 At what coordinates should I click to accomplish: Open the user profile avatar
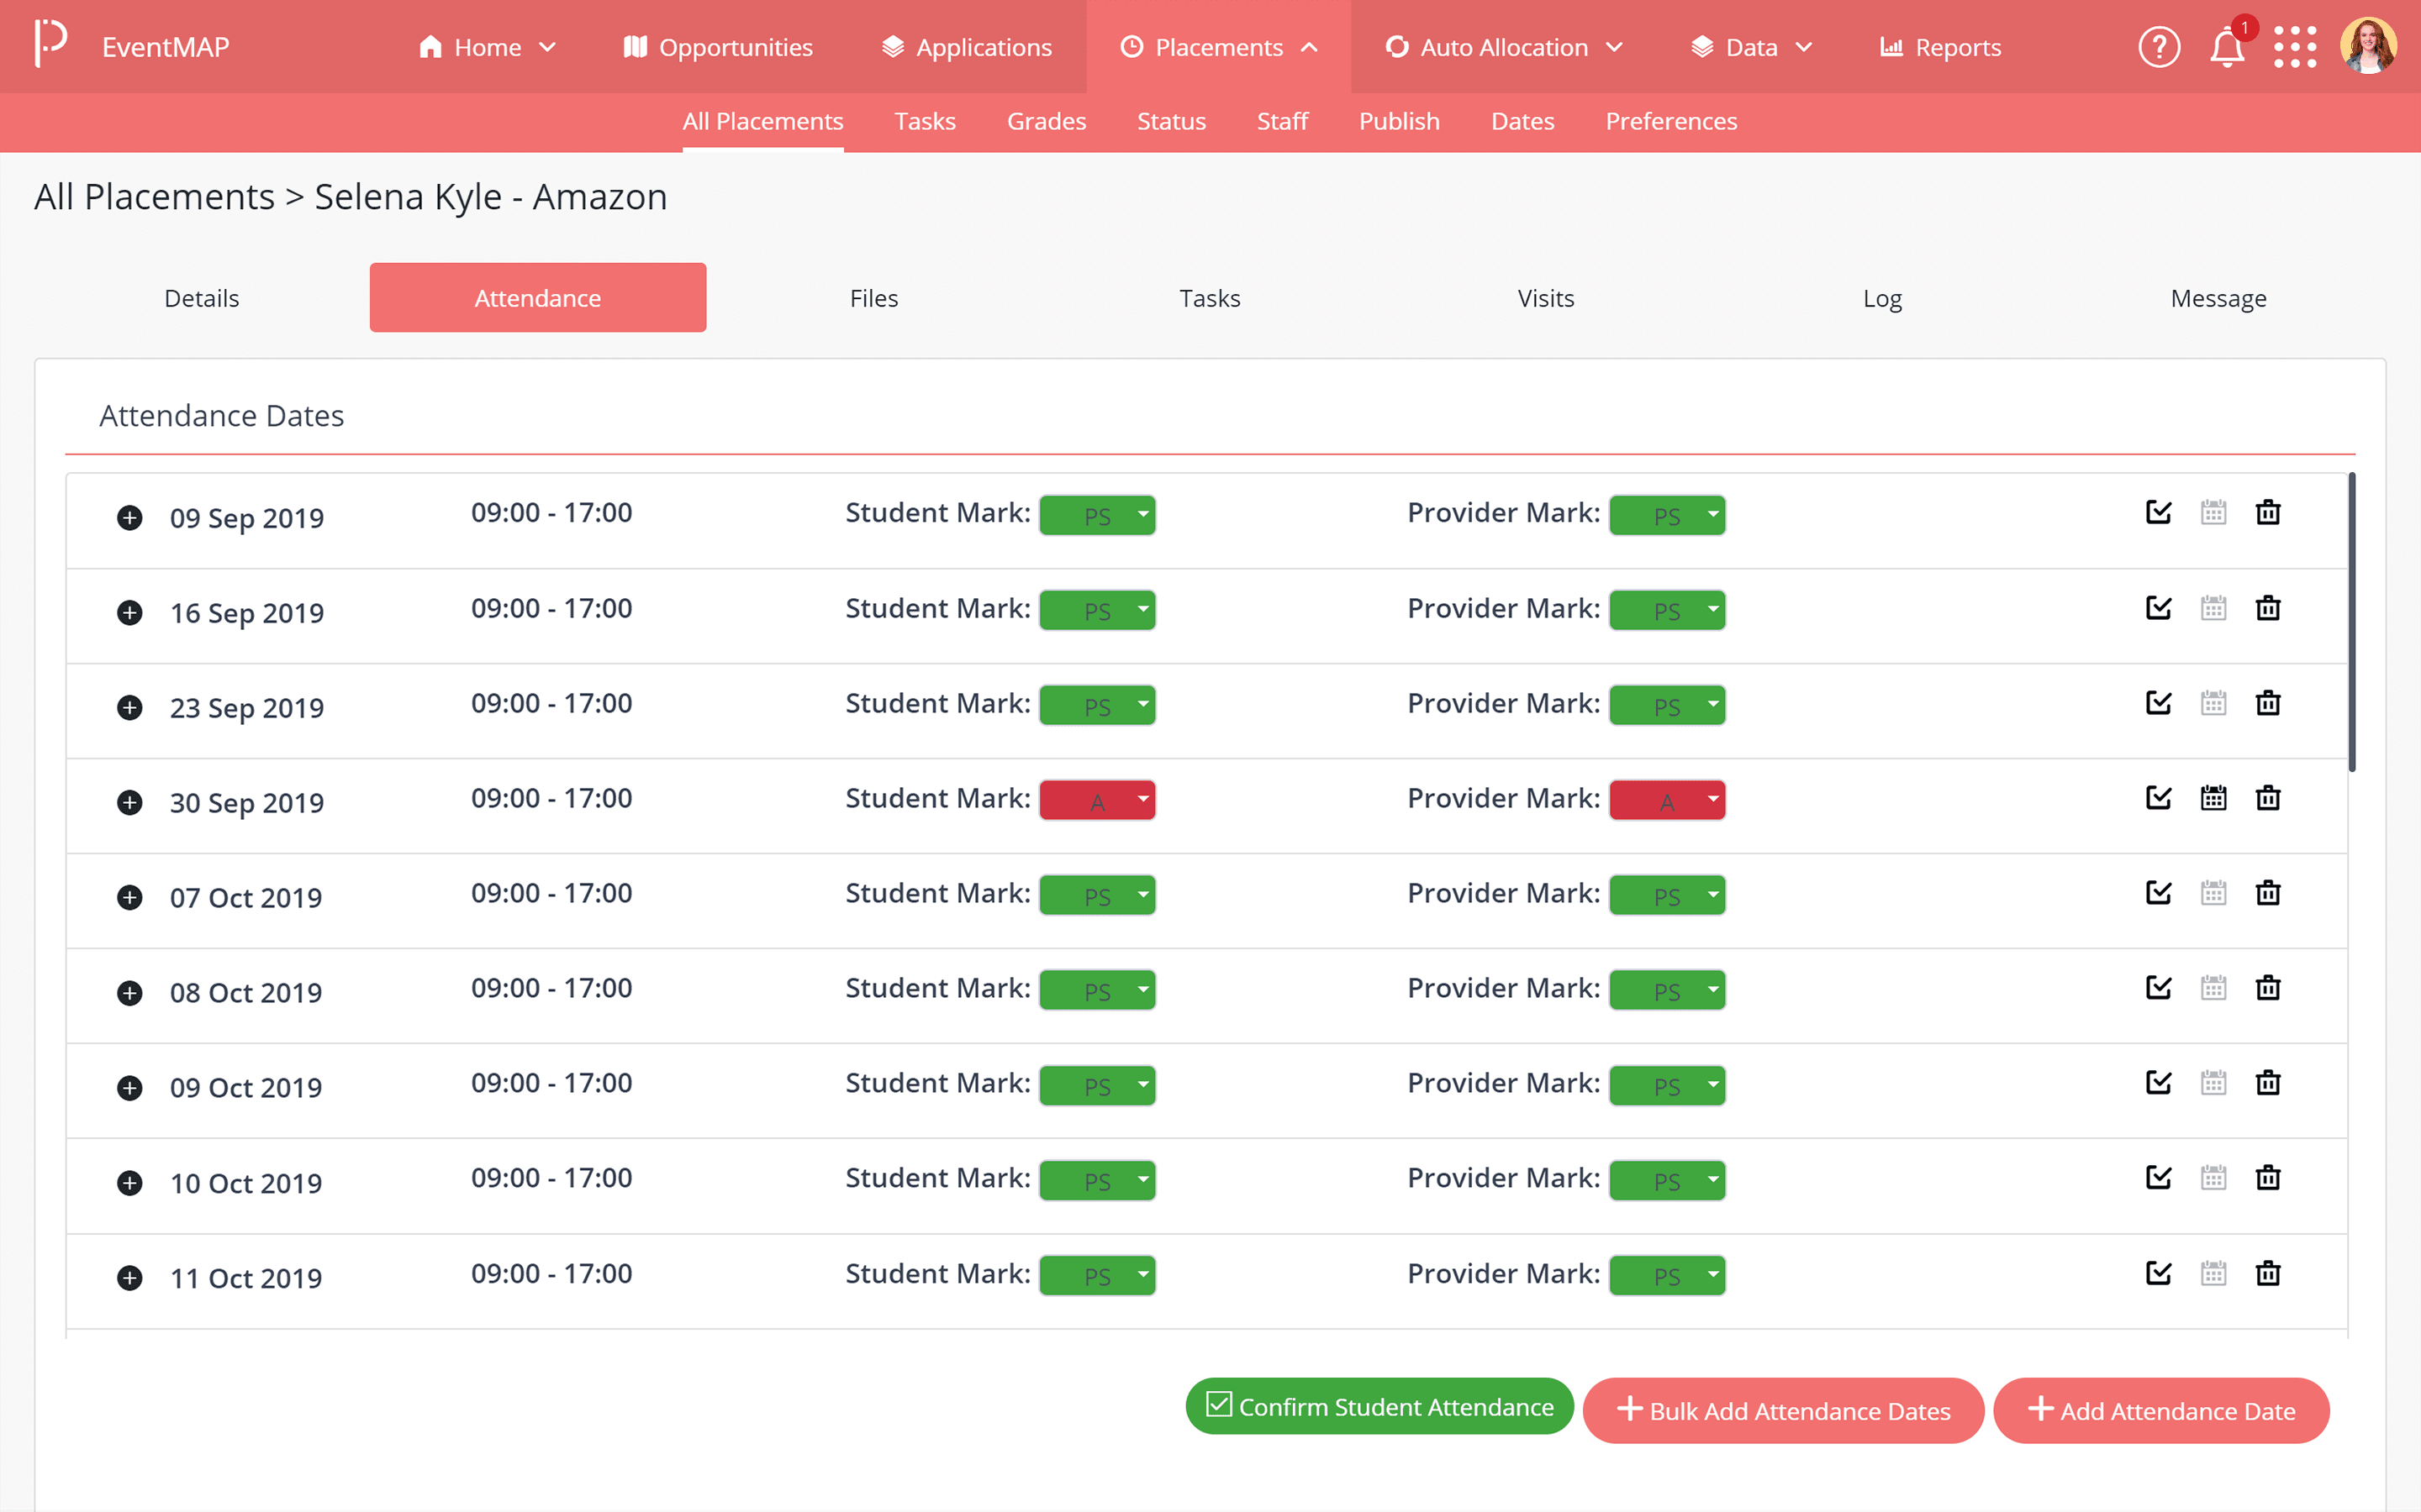pyautogui.click(x=2368, y=46)
